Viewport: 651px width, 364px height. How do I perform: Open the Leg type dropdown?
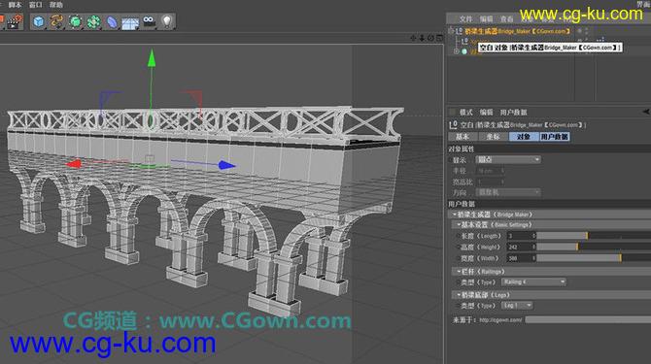517,306
